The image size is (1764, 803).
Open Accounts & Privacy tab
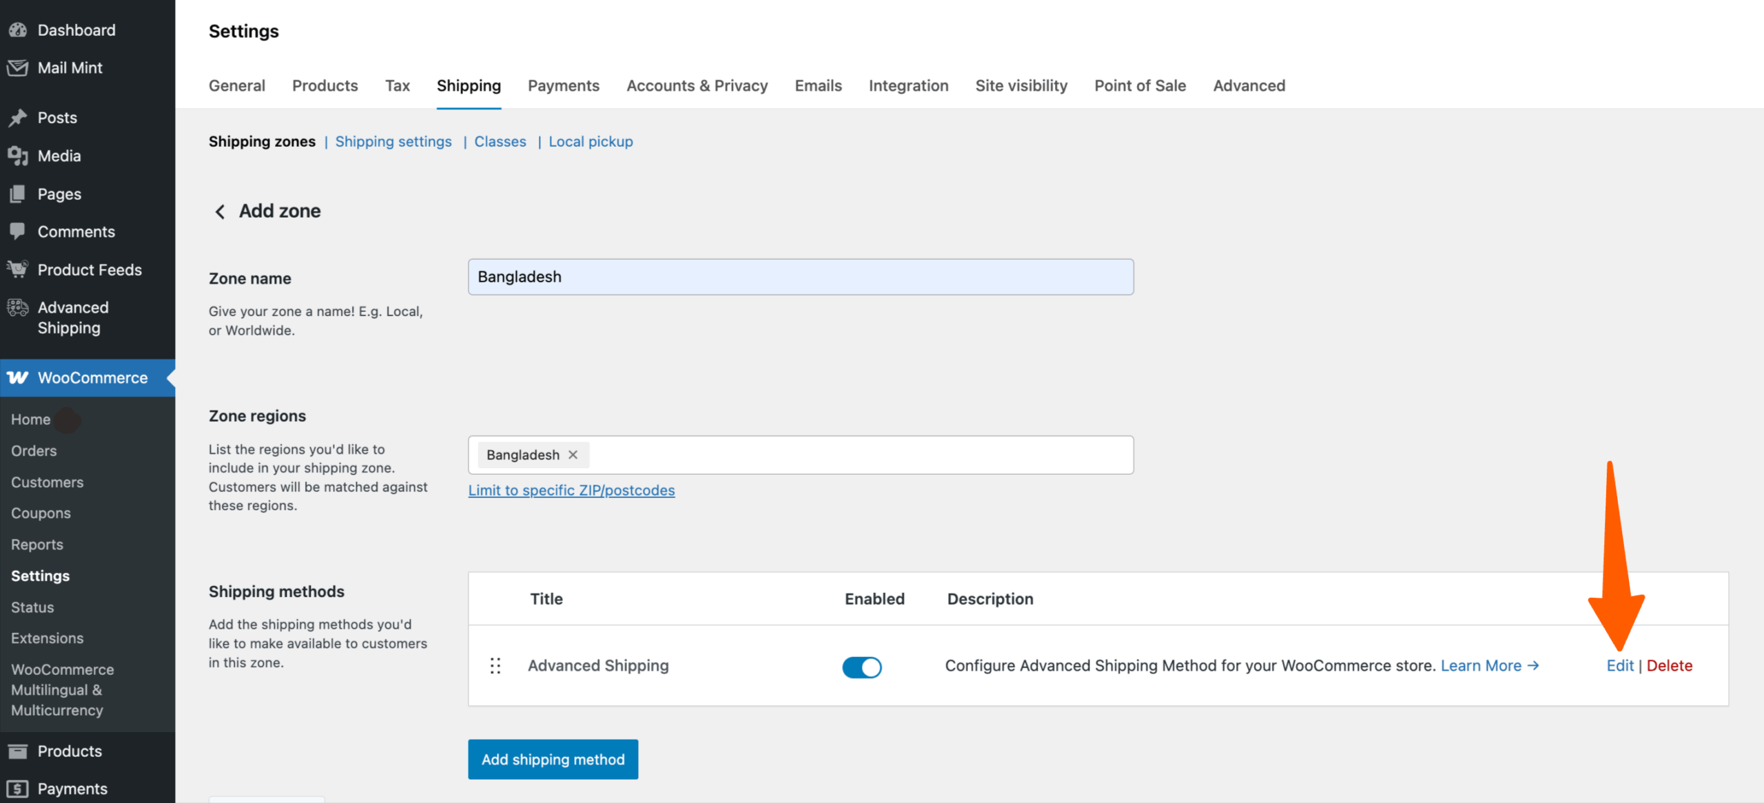(x=697, y=85)
